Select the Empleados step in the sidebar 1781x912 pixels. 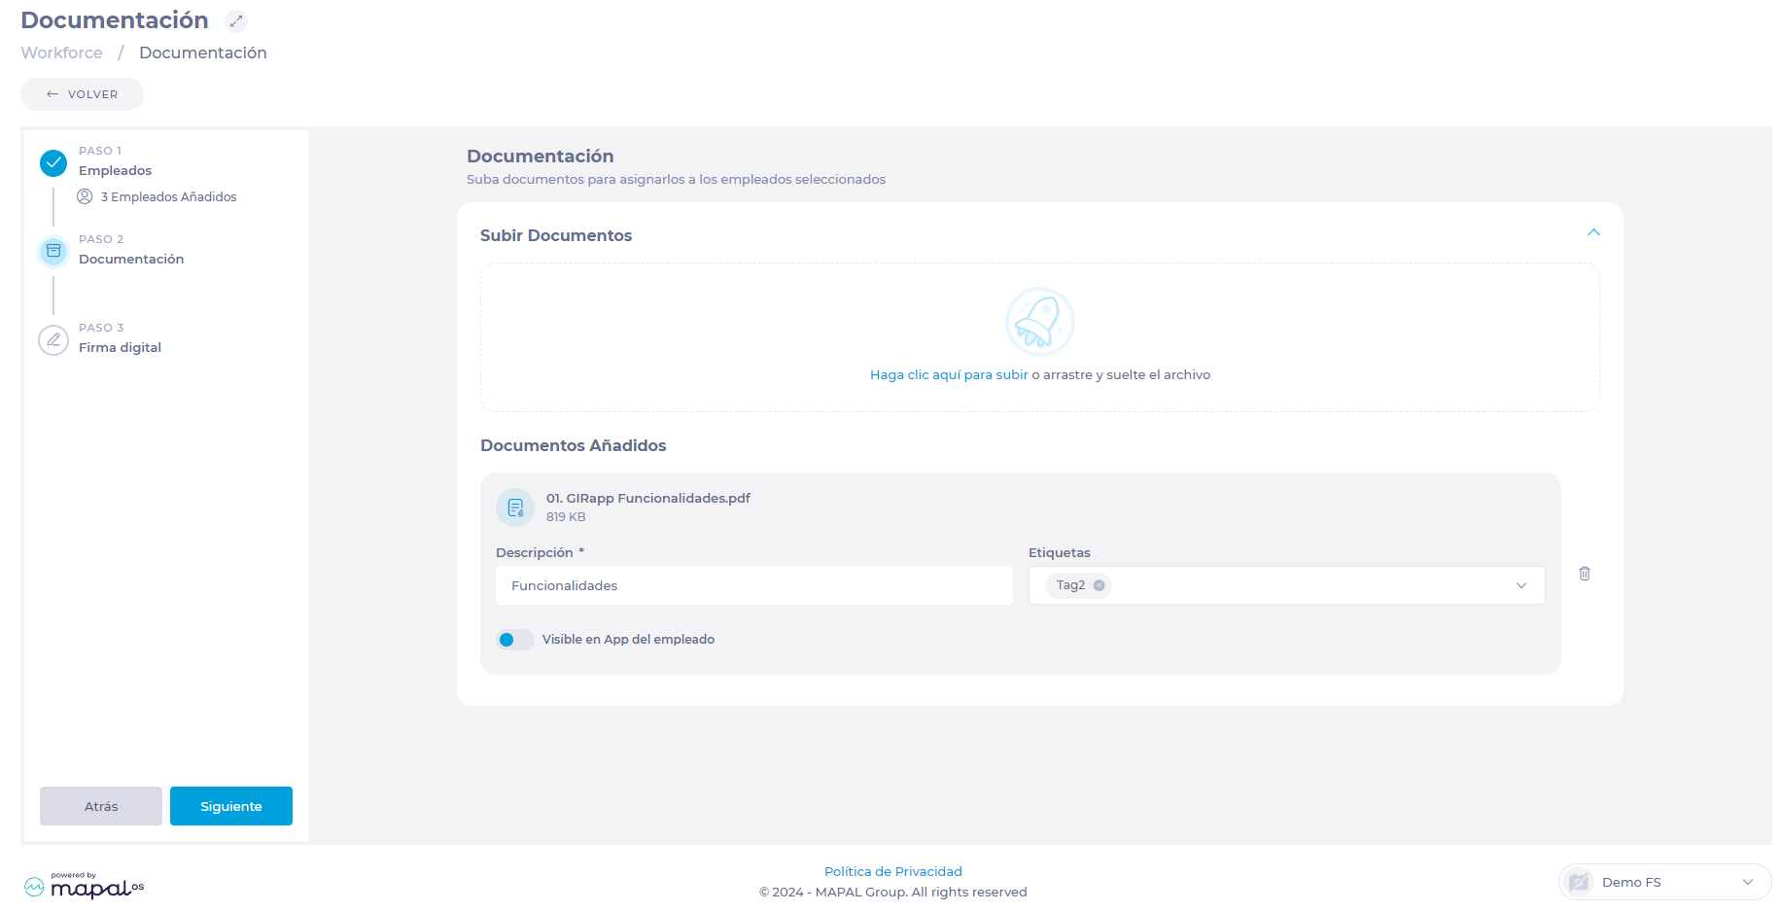tap(115, 171)
